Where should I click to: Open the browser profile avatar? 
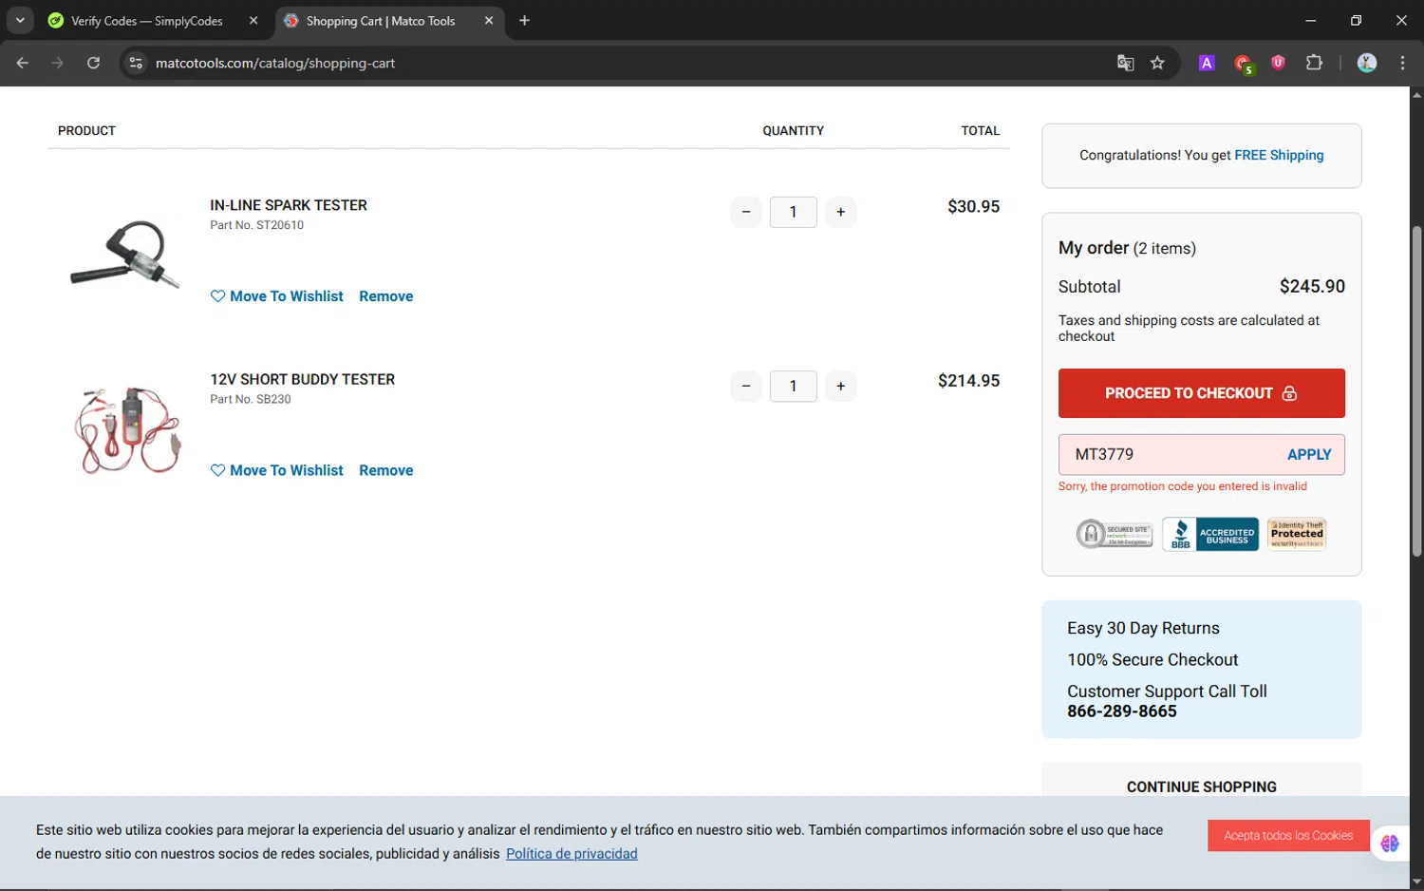(x=1367, y=63)
